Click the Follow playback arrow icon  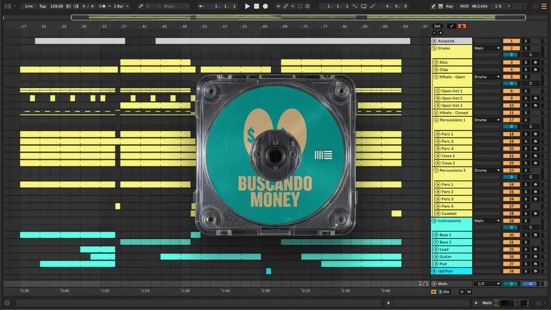pos(201,6)
